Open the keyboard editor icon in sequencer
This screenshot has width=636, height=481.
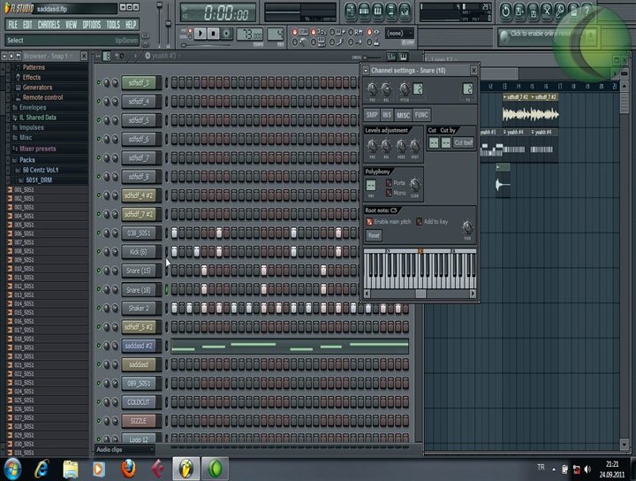[403, 57]
